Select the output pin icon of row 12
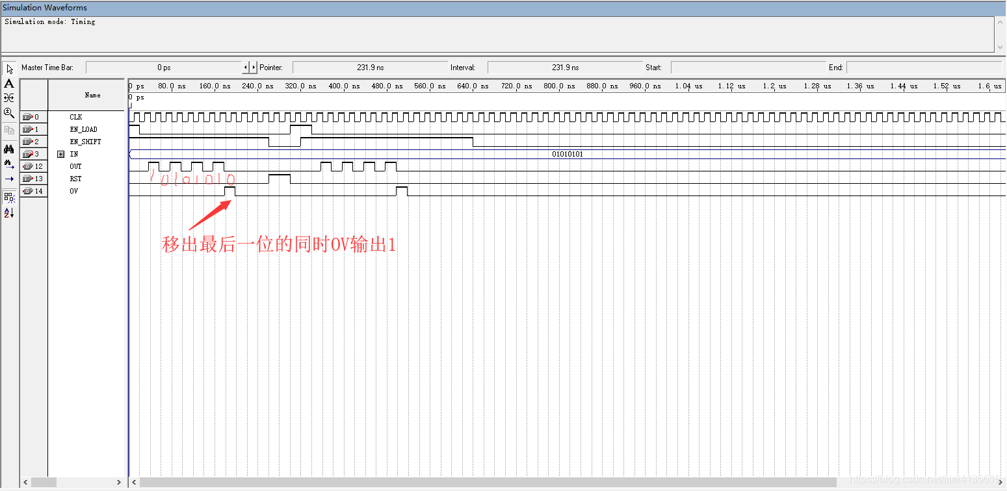The image size is (1007, 491). [x=27, y=166]
